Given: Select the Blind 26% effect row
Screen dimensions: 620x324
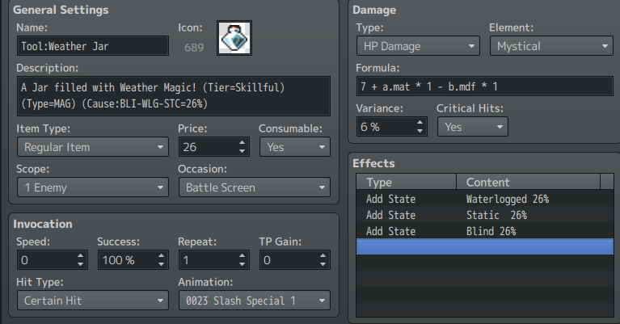Looking at the screenshot, I should [485, 231].
